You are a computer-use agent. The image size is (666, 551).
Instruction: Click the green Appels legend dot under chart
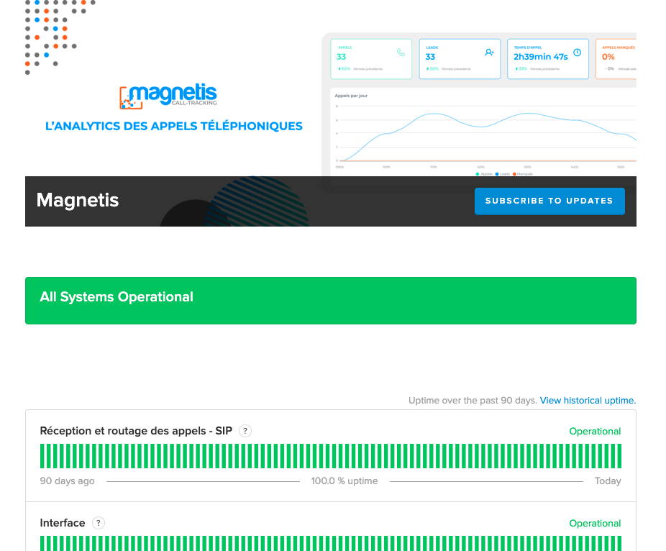[477, 174]
